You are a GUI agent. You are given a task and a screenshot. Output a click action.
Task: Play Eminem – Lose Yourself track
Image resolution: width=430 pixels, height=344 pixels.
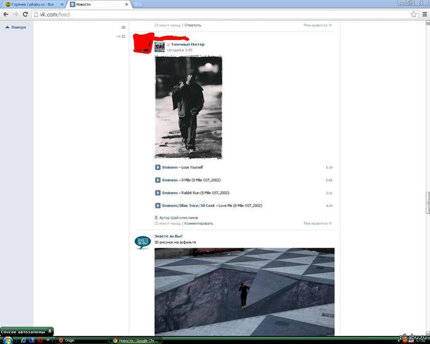point(158,167)
